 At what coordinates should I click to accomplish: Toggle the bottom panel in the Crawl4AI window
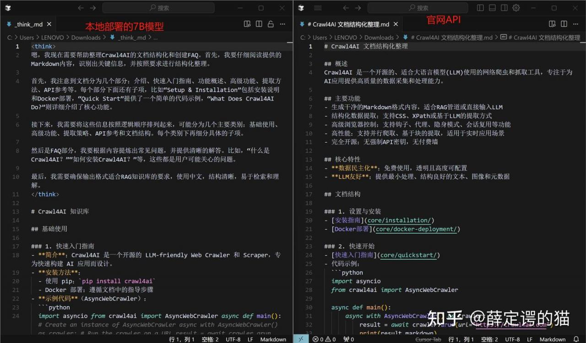[492, 8]
